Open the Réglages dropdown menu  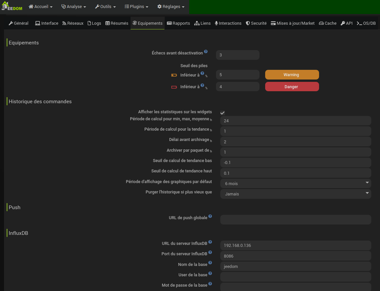pos(171,7)
